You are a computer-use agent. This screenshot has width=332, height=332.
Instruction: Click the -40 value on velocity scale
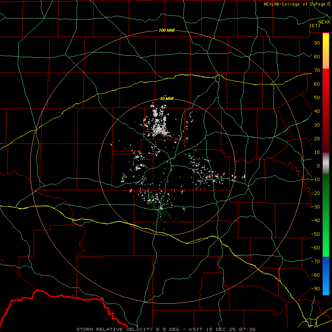315,221
